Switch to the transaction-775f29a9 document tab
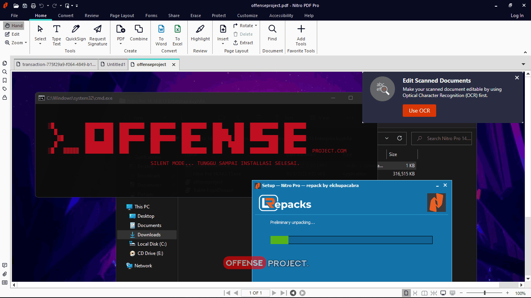The height and width of the screenshot is (298, 531). pyautogui.click(x=56, y=64)
